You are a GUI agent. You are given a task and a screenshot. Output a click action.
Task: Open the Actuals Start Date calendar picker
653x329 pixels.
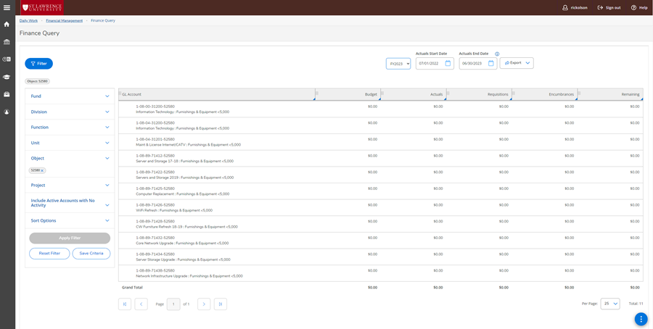pyautogui.click(x=448, y=64)
